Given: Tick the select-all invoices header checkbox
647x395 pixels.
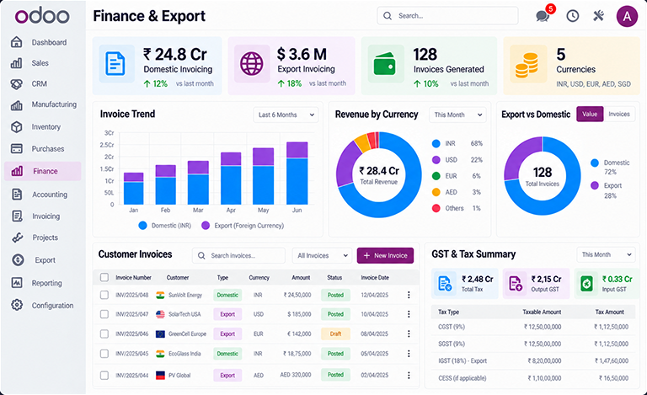Looking at the screenshot, I should [x=104, y=277].
